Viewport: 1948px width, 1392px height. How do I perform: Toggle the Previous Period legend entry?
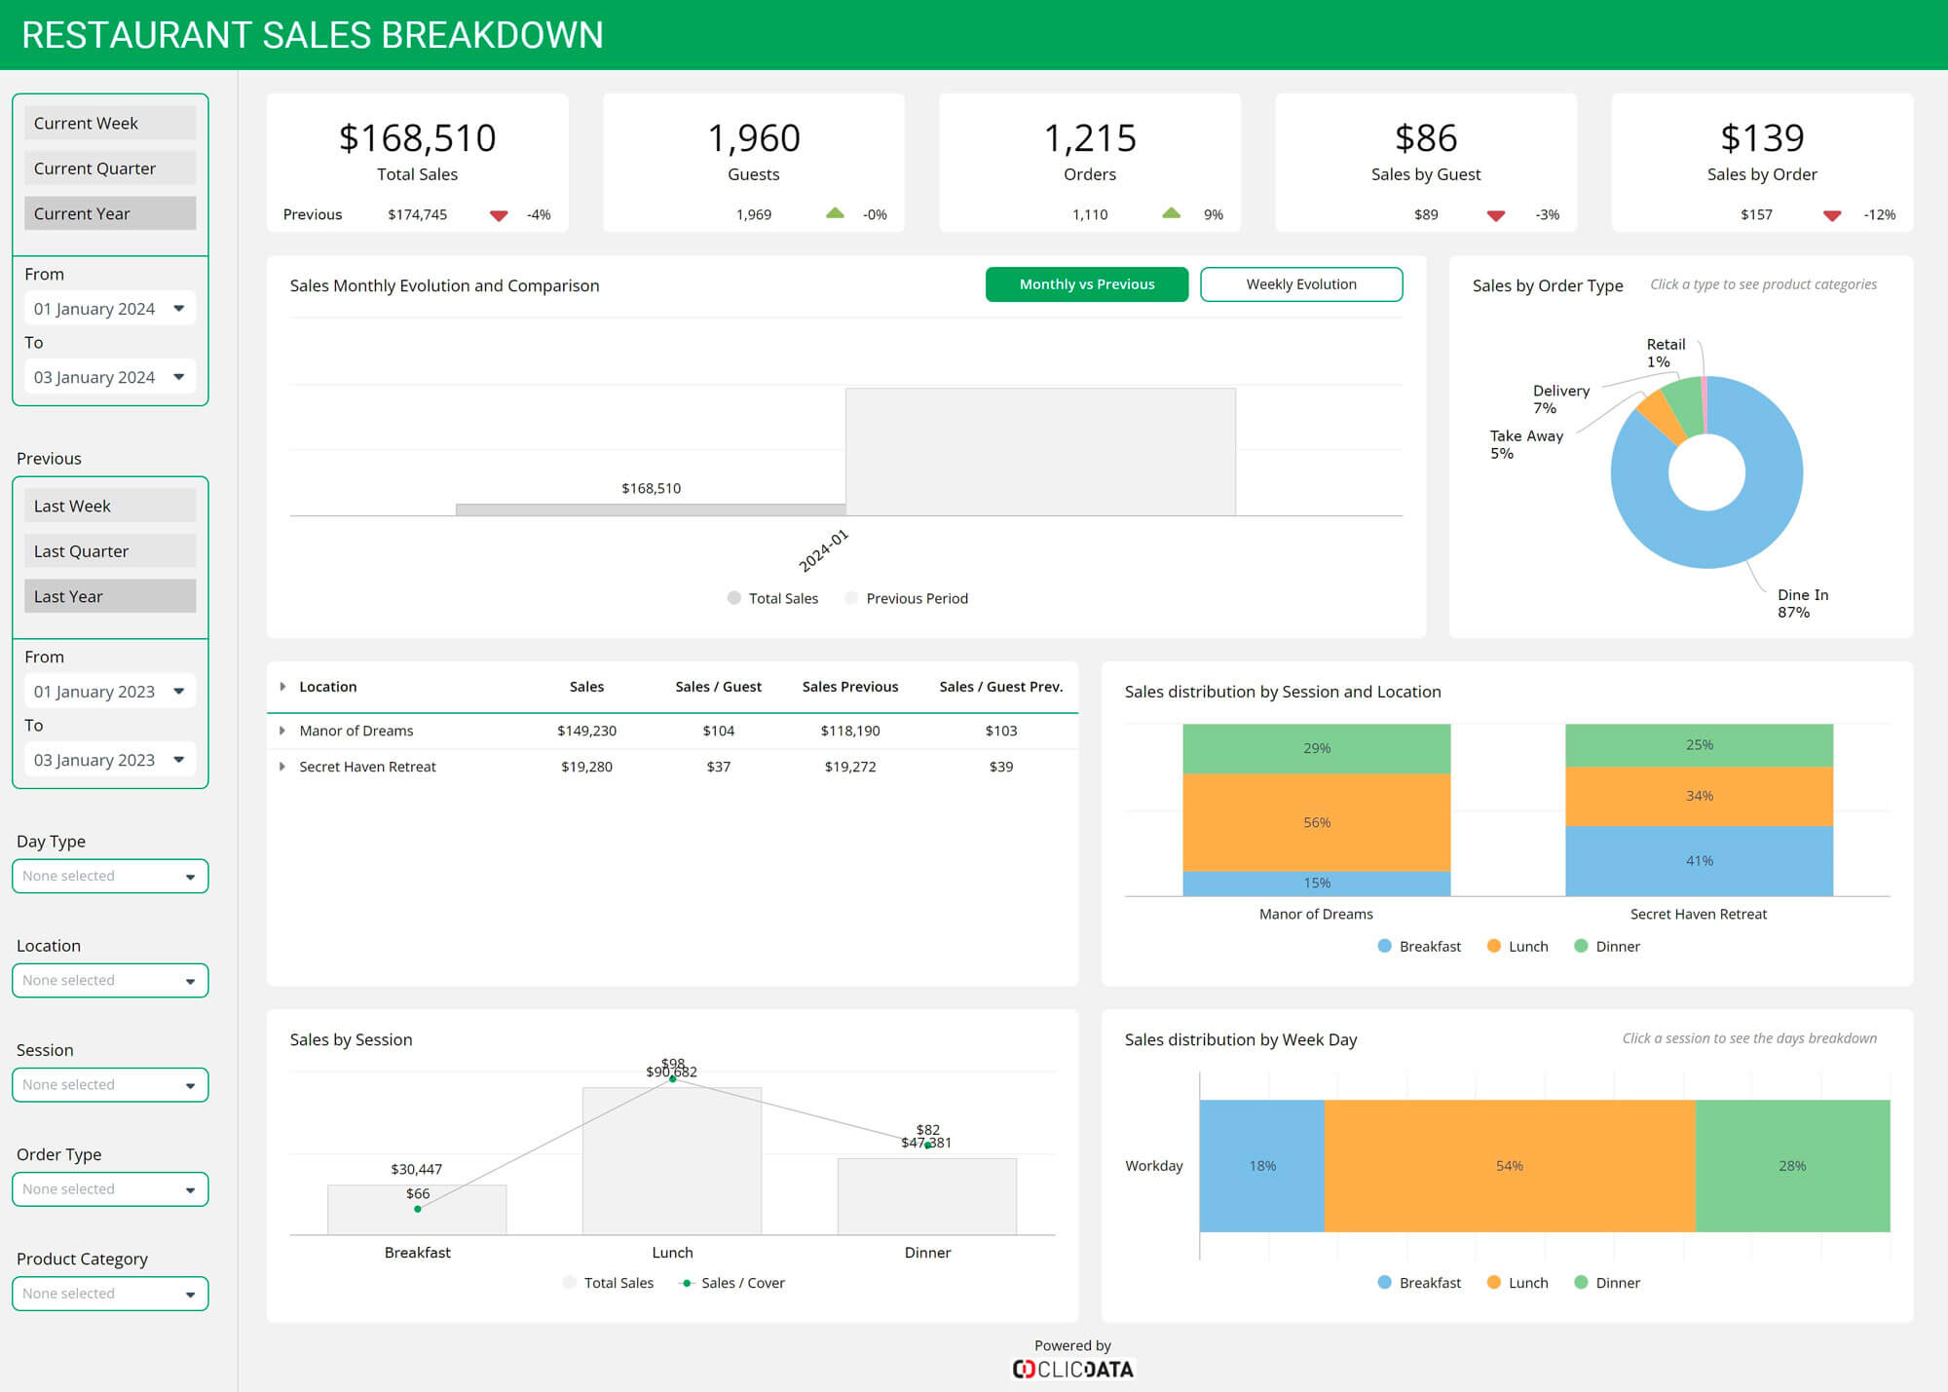click(x=917, y=597)
